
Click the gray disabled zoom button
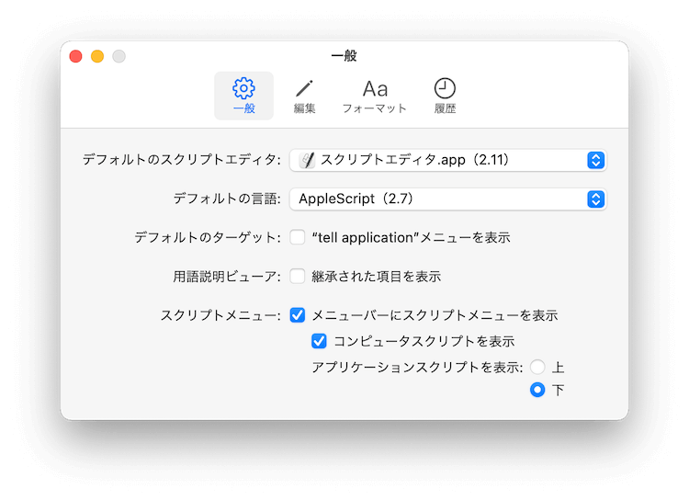pyautogui.click(x=119, y=56)
